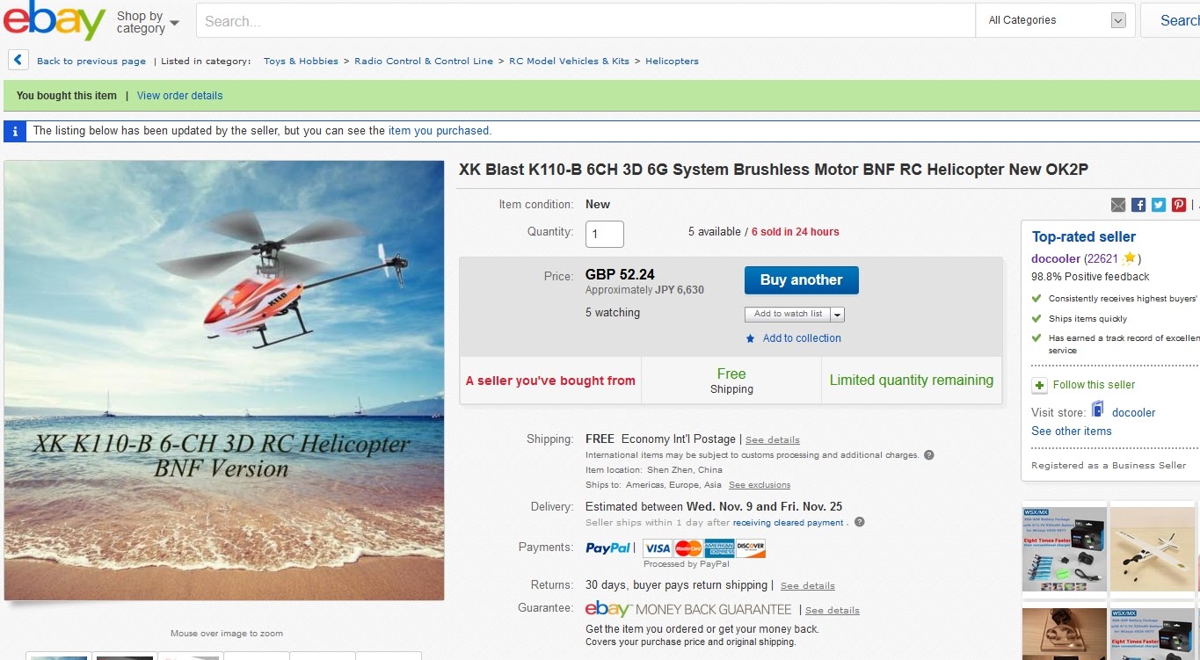The image size is (1200, 660).
Task: Click the help icon next to customs charges text
Action: pyautogui.click(x=929, y=455)
